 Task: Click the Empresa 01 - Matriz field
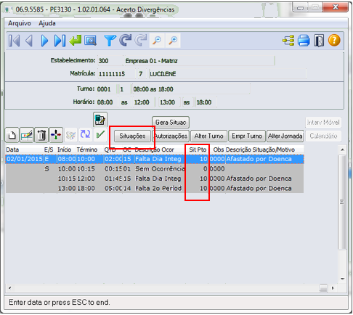point(199,61)
